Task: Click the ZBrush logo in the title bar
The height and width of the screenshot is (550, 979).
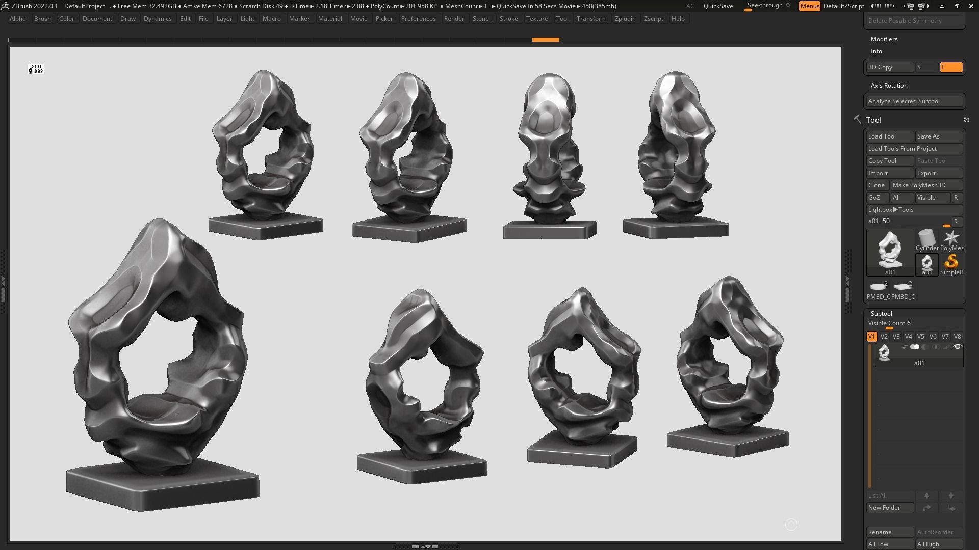Action: pos(5,6)
